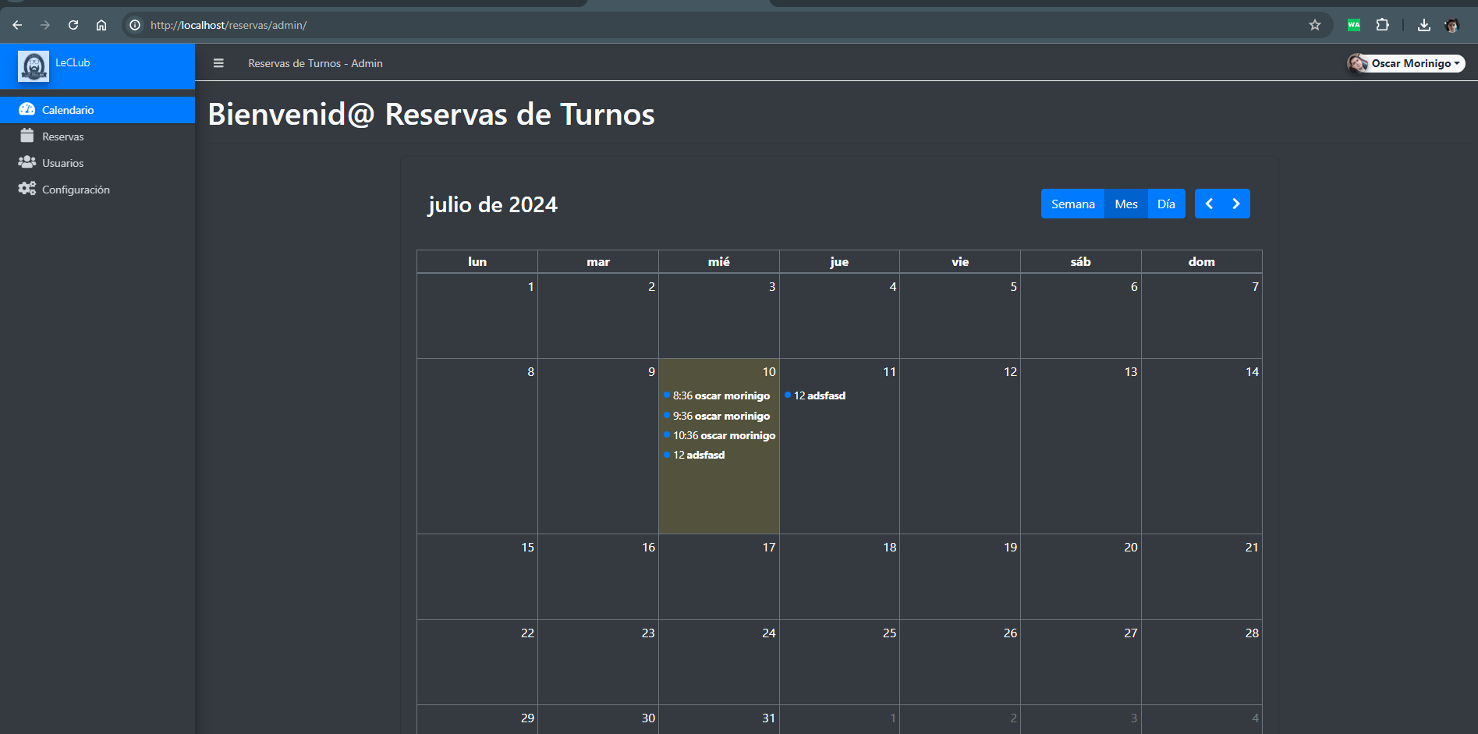Open browser downloads icon
The width and height of the screenshot is (1478, 734).
pos(1423,25)
